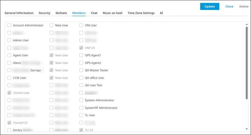251x135 pixels.
Task: Tick the OPS Agent1 checkbox
Action: [81, 55]
